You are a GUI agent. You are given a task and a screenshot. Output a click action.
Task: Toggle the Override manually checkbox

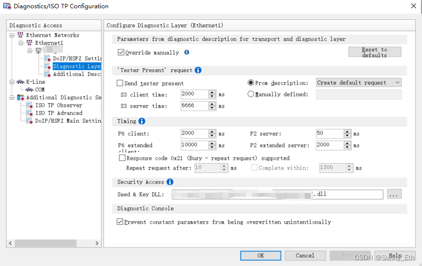click(x=121, y=52)
